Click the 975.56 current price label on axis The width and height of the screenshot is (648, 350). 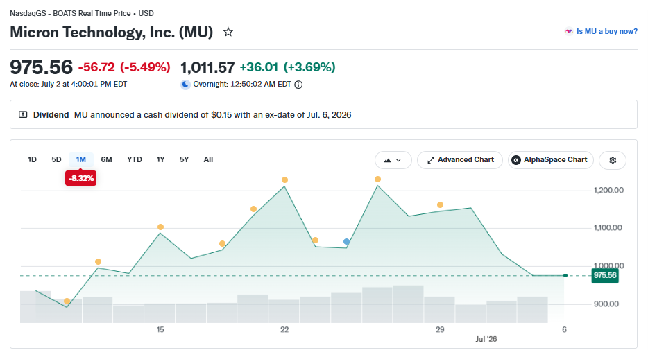click(605, 275)
